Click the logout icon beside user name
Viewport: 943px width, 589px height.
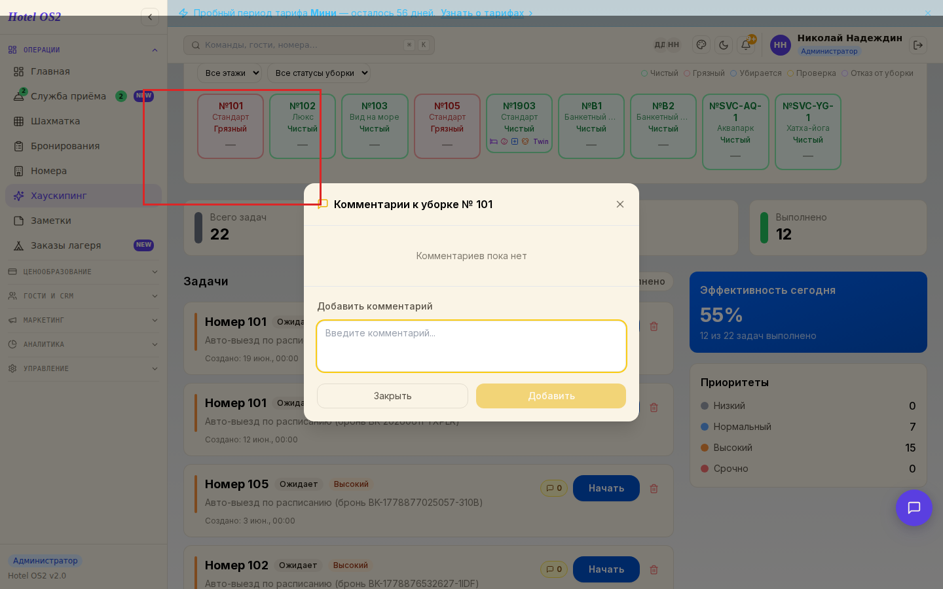[x=918, y=45]
